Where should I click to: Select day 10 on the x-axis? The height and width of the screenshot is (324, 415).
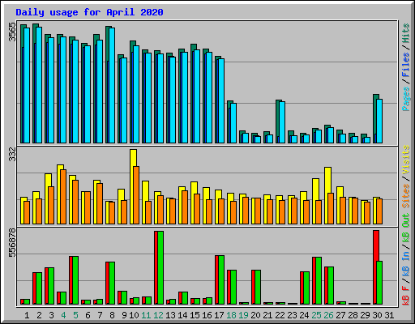pyautogui.click(x=134, y=315)
